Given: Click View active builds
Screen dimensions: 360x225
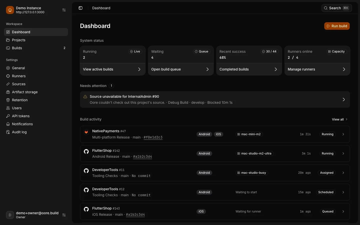Looking at the screenshot, I should point(112,69).
